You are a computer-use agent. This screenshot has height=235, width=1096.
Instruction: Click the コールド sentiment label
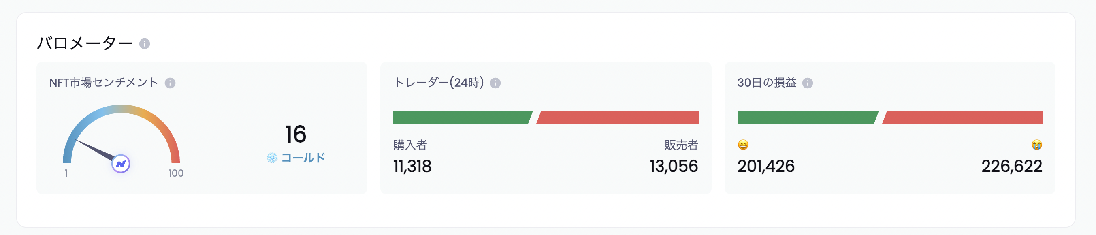(x=303, y=158)
